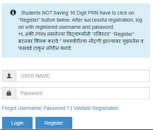Click the padlock icon beside password field
153x130 pixels.
click(9, 93)
